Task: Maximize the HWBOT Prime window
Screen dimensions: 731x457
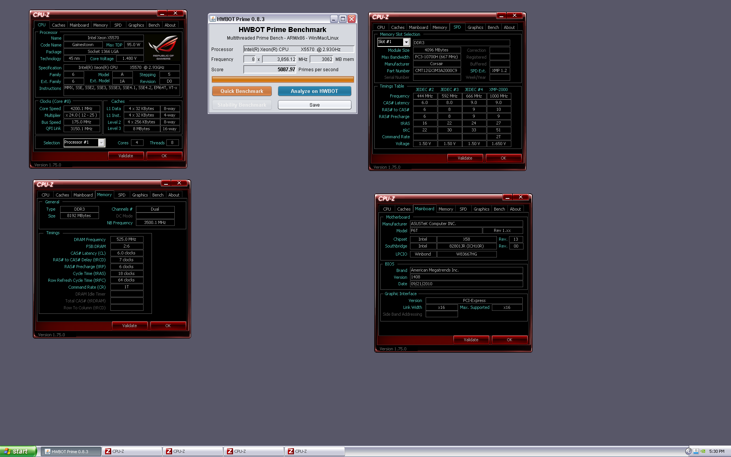Action: [343, 19]
